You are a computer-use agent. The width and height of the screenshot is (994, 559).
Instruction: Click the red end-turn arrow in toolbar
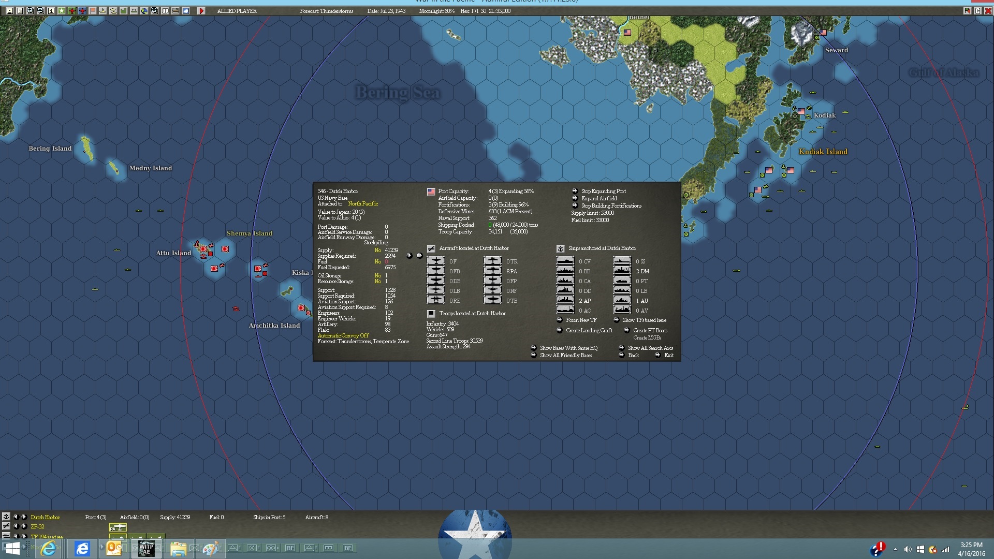pyautogui.click(x=201, y=10)
